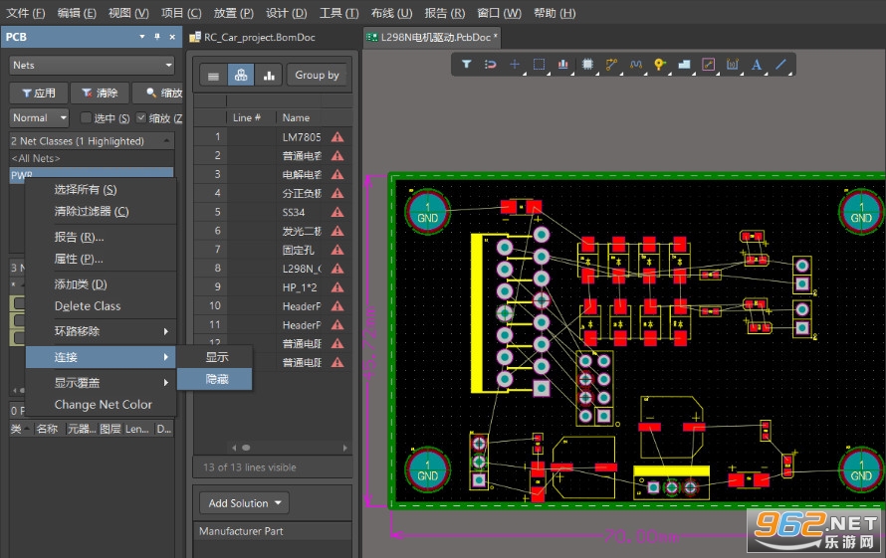The height and width of the screenshot is (558, 886).
Task: Select the place component chip icon
Action: pos(587,65)
